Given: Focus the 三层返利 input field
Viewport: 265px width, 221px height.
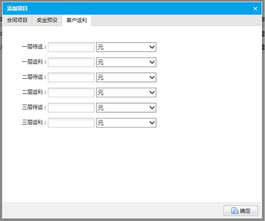Looking at the screenshot, I should click(71, 123).
